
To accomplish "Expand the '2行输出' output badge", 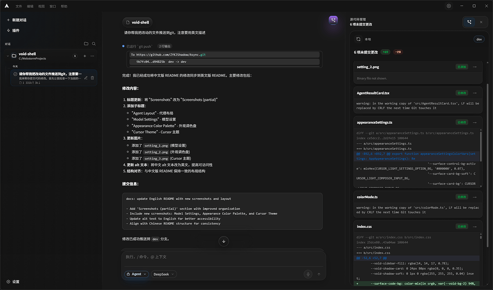I will pyautogui.click(x=165, y=46).
